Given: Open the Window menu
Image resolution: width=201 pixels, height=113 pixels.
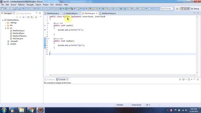Looking at the screenshot, I should [x=59, y=5].
